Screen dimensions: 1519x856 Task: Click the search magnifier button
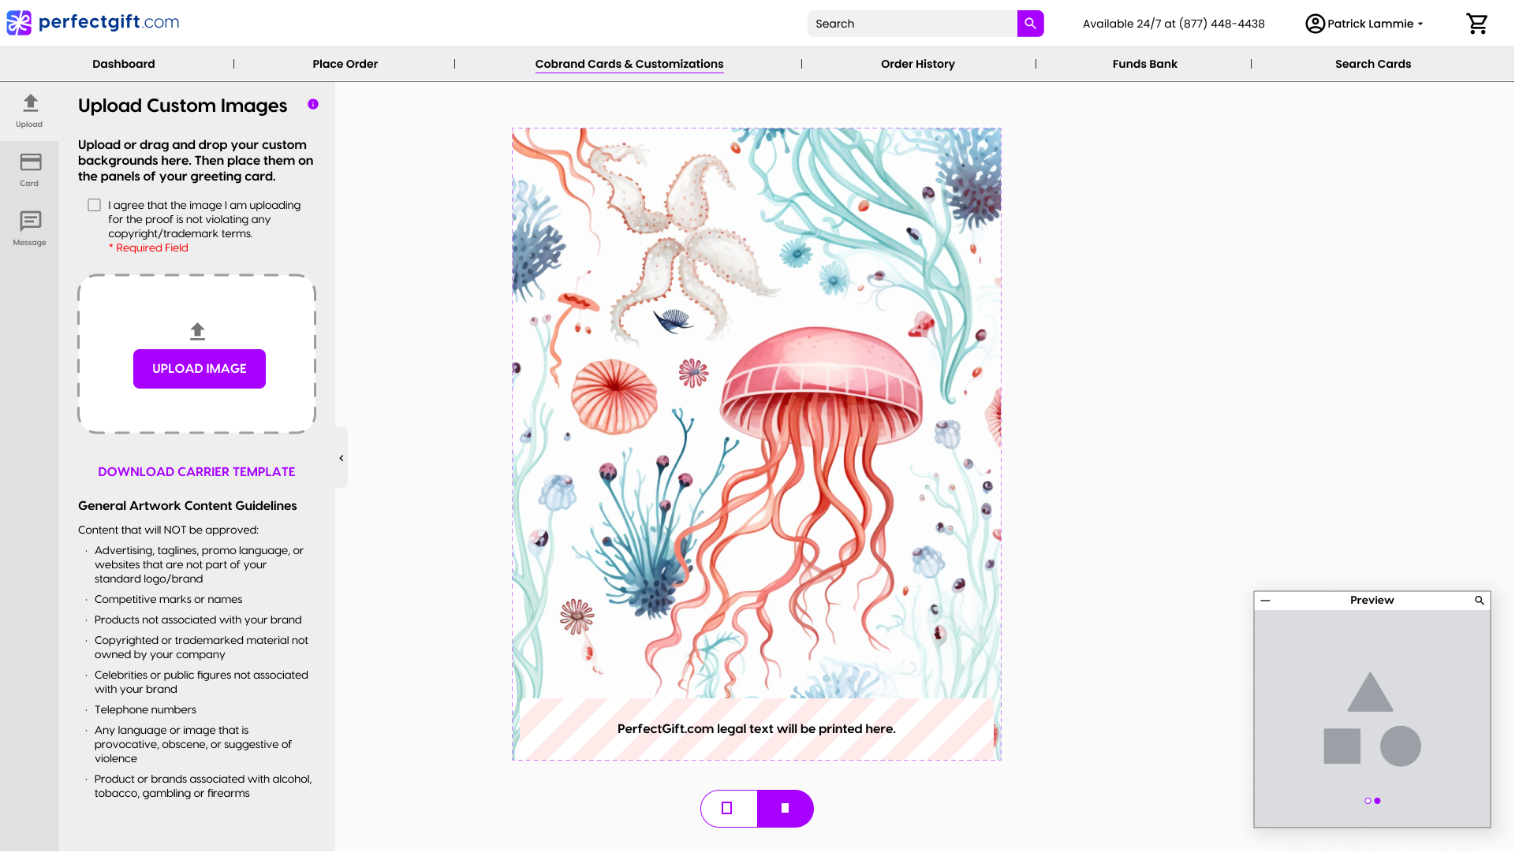pyautogui.click(x=1030, y=24)
